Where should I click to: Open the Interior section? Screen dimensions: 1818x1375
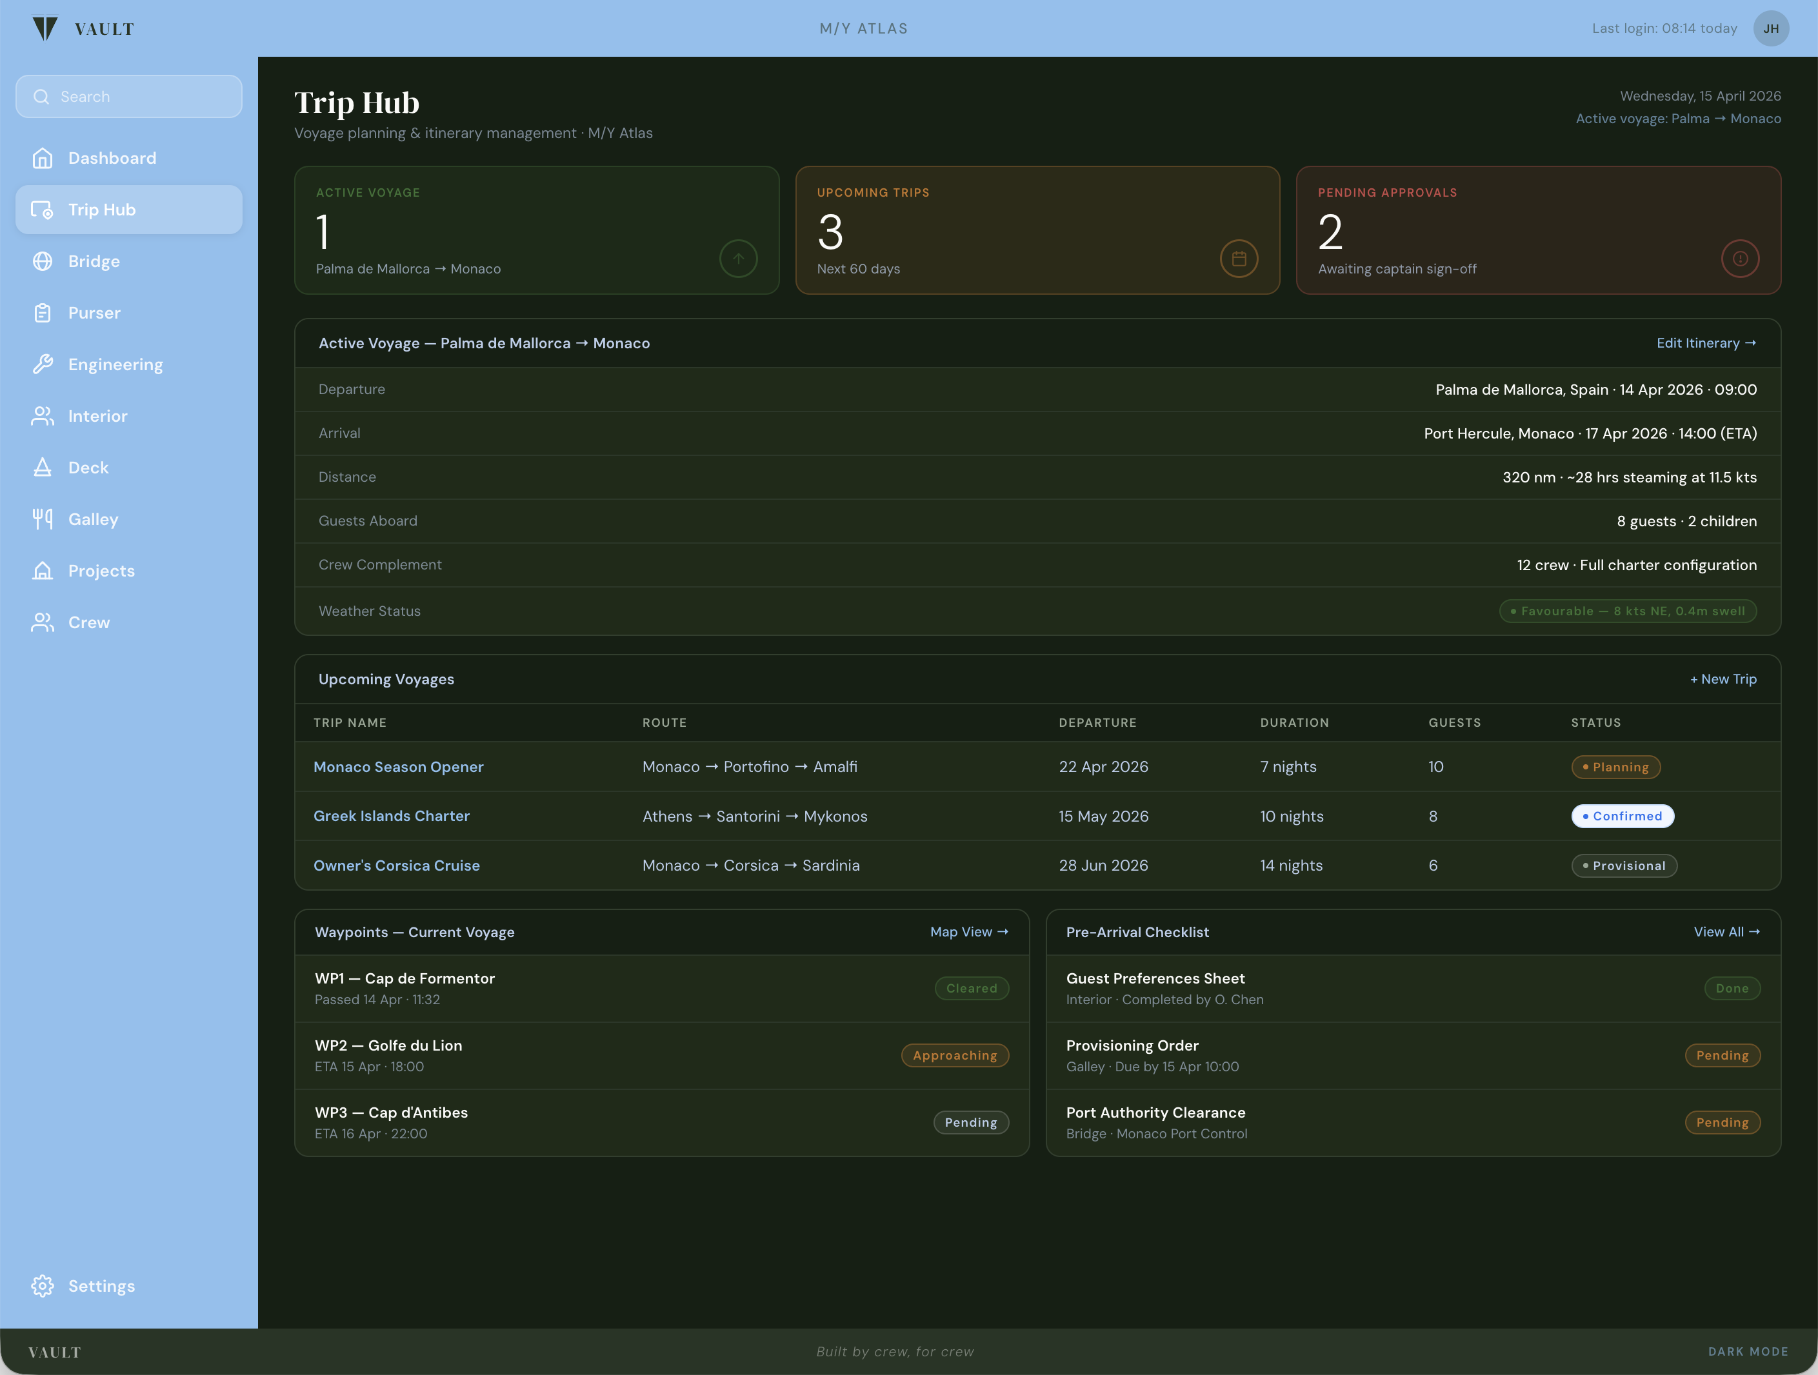click(x=129, y=417)
